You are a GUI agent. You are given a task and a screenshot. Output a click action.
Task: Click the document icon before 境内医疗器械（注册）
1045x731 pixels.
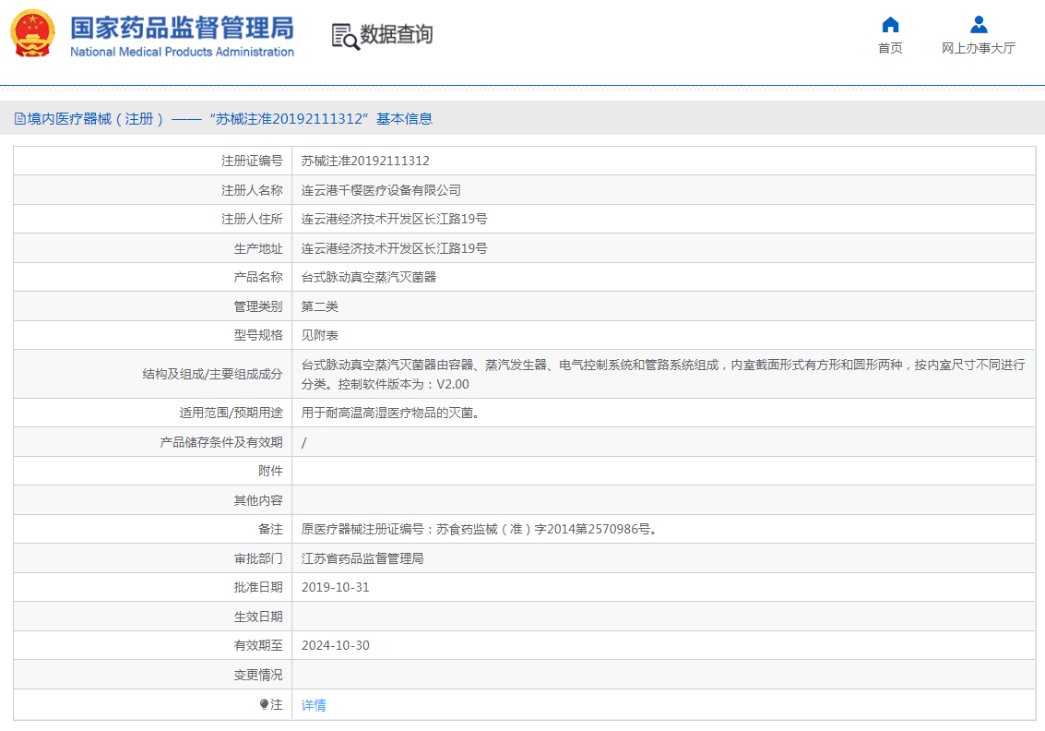18,118
